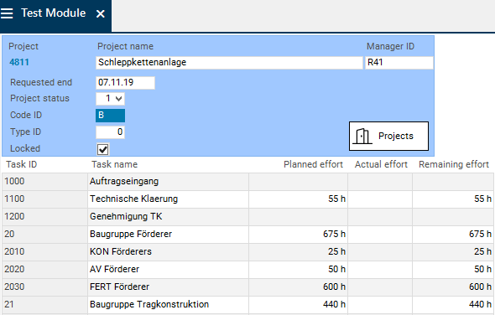Viewport: 495px width, 315px height.
Task: Click actual effort cell of Auftragseingang
Action: tap(380, 182)
